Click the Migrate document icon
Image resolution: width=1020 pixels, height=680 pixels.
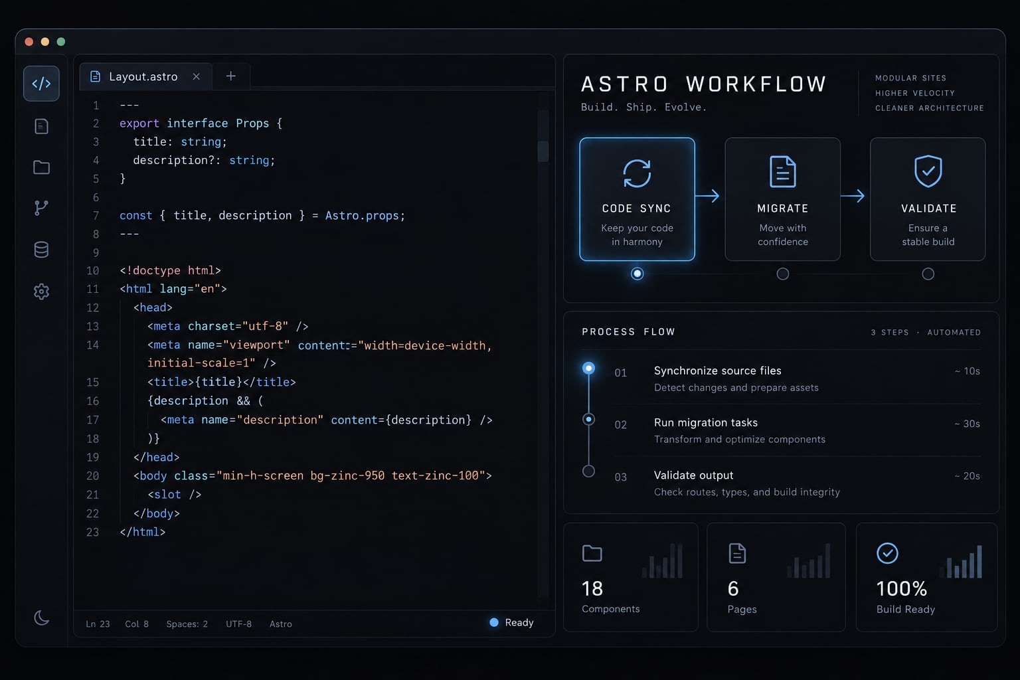tap(782, 172)
